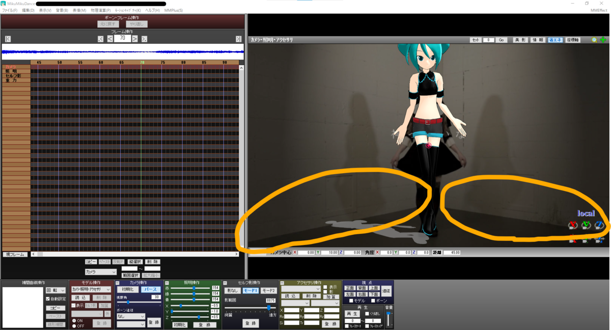611x330 pixels.
Task: Collapse the アクセサリ操作 panel minus icon
Action: (282, 283)
